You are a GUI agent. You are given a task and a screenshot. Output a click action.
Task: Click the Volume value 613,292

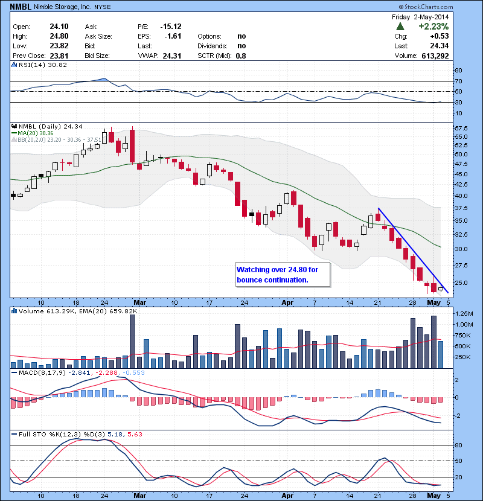click(435, 56)
